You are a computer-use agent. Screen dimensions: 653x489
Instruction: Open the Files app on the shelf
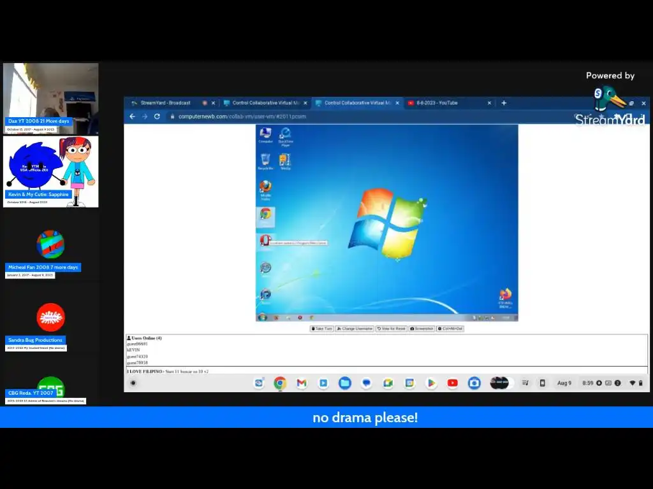coord(345,383)
